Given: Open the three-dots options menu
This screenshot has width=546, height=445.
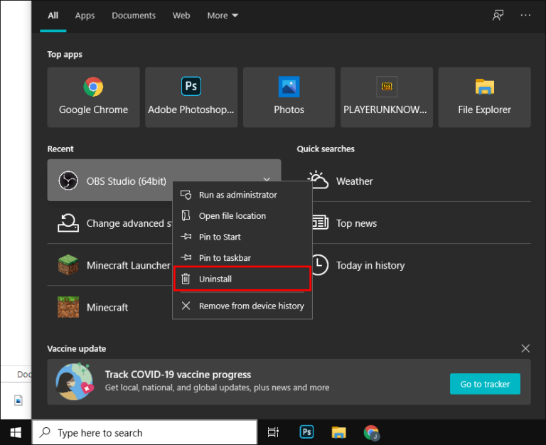Looking at the screenshot, I should pos(525,15).
